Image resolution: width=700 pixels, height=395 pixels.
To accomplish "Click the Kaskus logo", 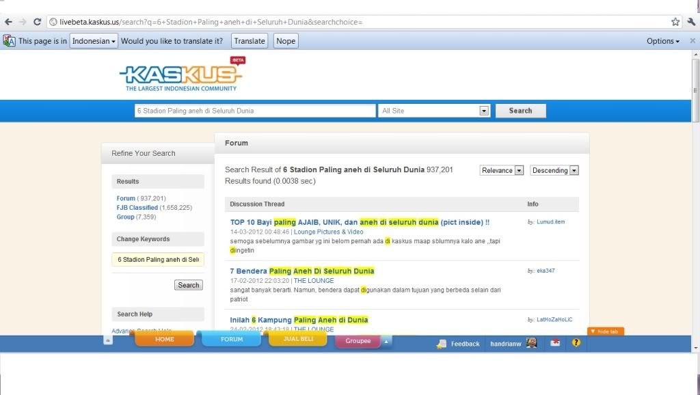I will click(182, 74).
